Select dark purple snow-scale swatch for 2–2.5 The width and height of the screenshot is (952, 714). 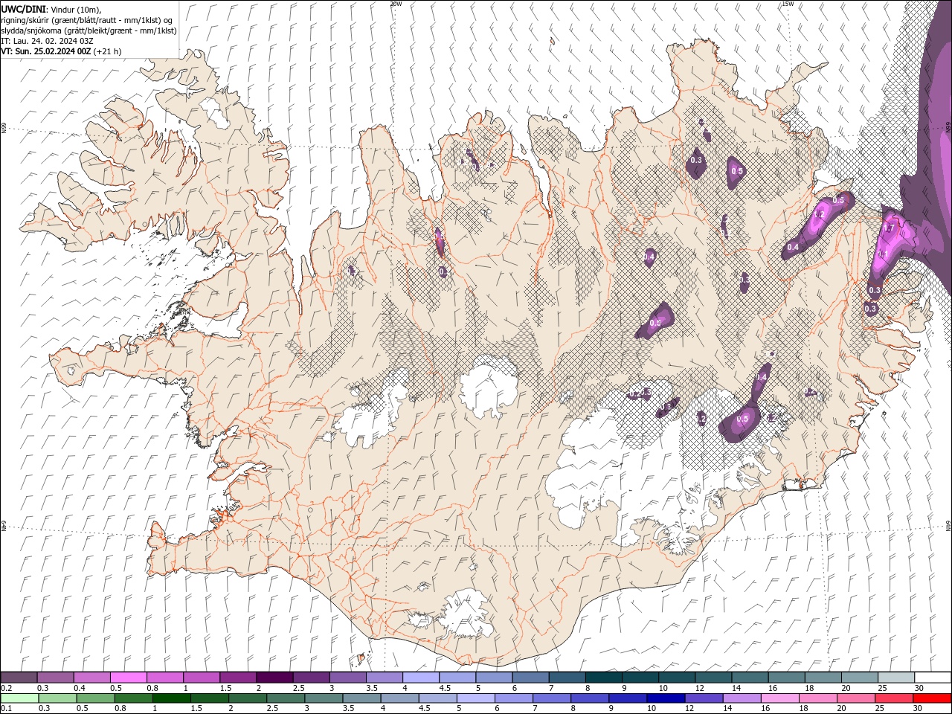pos(274,678)
